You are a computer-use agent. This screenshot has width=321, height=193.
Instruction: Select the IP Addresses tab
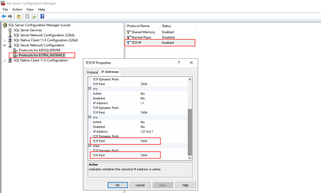pyautogui.click(x=110, y=72)
